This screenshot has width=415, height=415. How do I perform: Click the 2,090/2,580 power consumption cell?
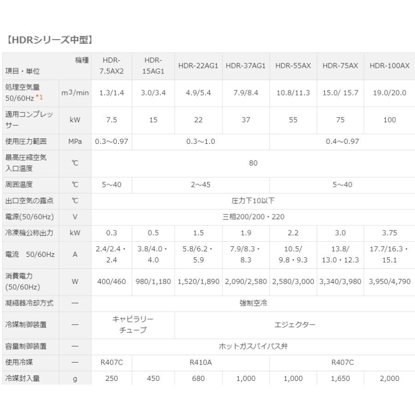tap(246, 282)
